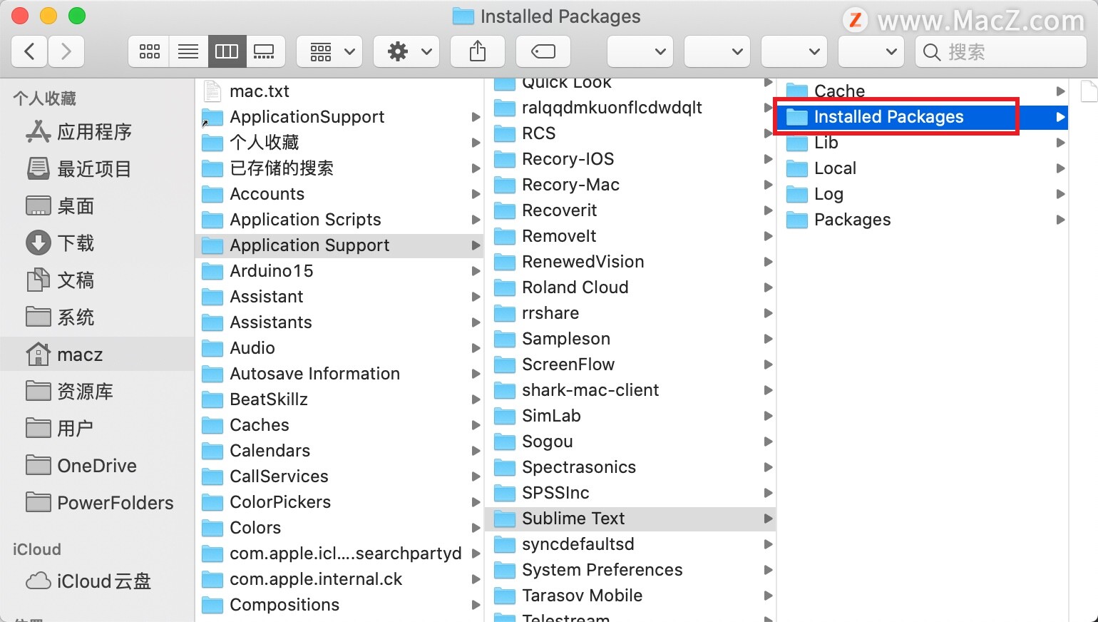1098x622 pixels.
Task: Go back to previous folder
Action: [29, 51]
